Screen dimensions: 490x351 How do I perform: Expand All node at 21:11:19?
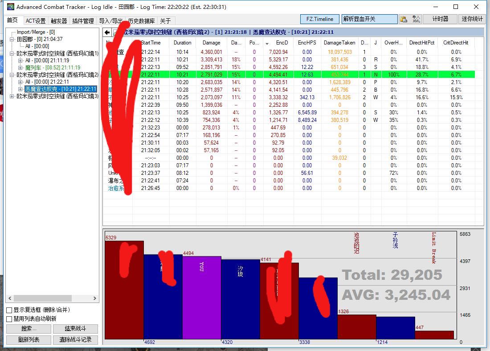click(20, 61)
